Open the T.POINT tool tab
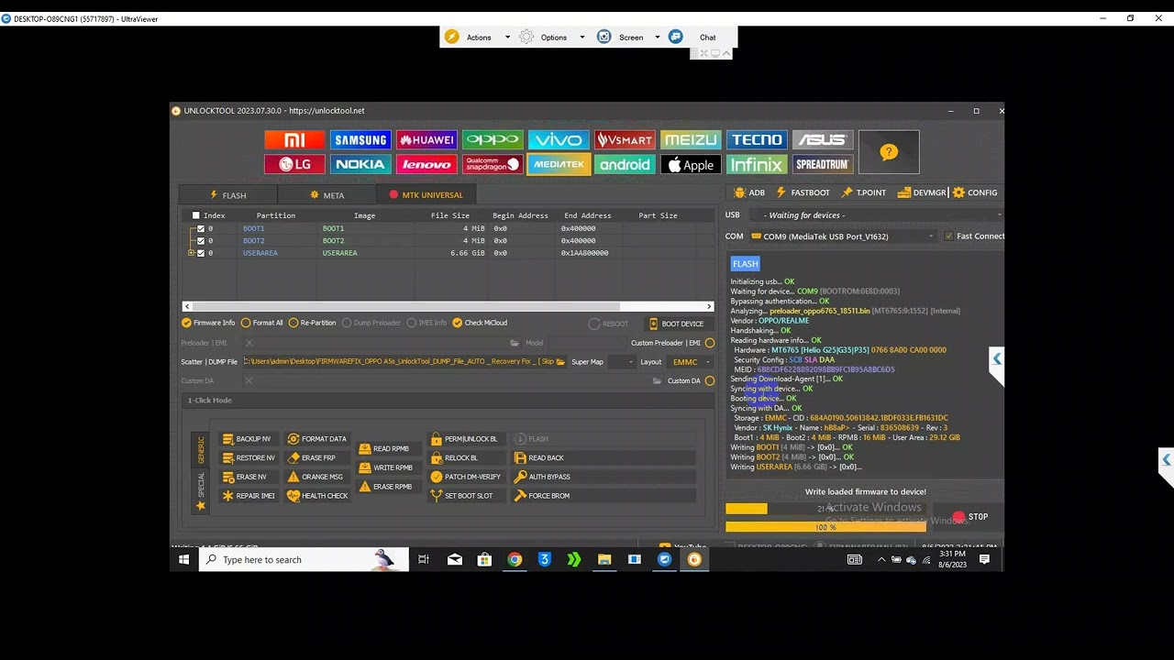The height and width of the screenshot is (660, 1174). tap(864, 192)
